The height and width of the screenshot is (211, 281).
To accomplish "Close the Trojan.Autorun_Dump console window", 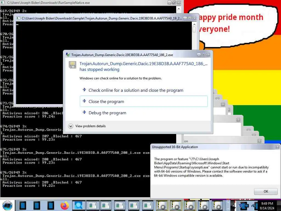I will [194, 18].
